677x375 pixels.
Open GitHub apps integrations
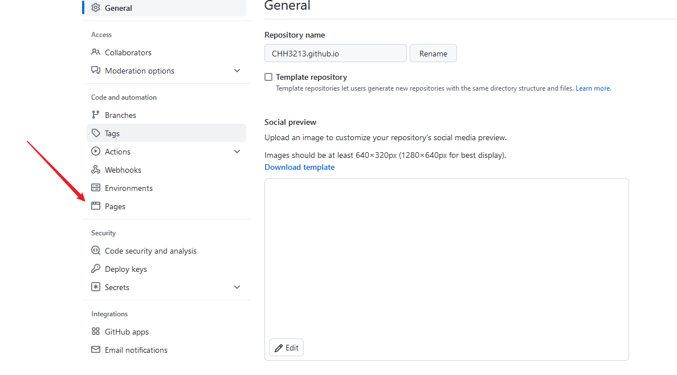pyautogui.click(x=166, y=331)
